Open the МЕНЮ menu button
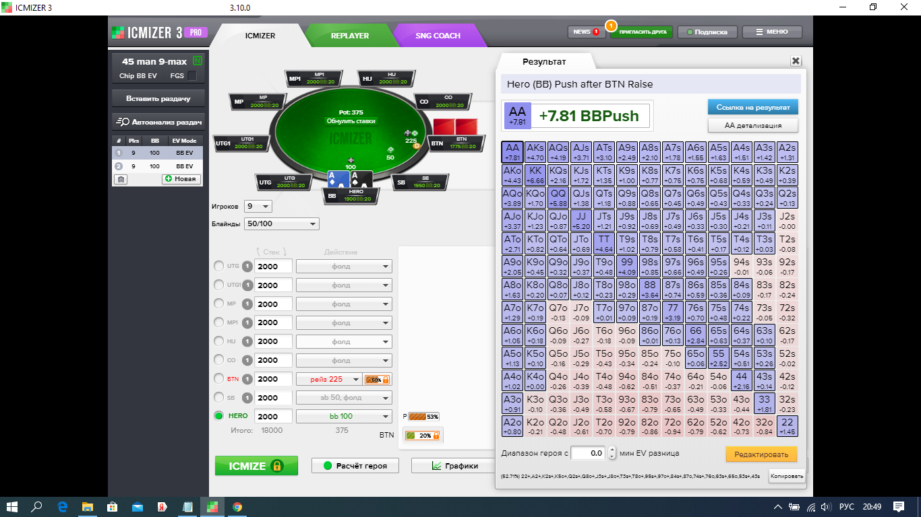 [773, 32]
